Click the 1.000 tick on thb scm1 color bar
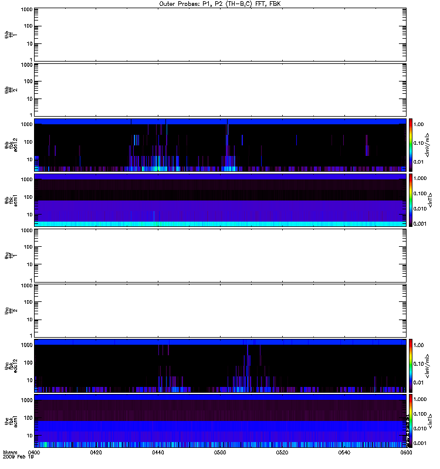 click(x=420, y=178)
